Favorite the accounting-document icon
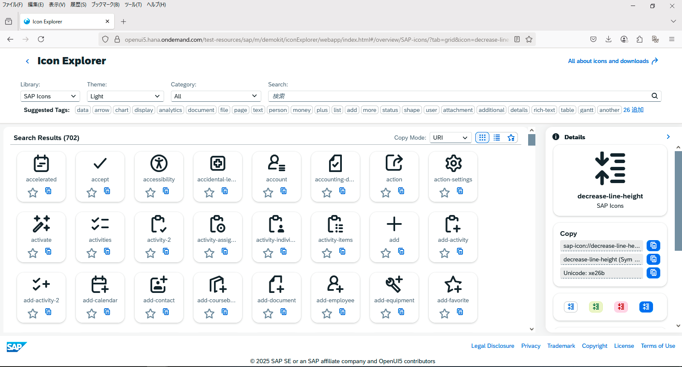This screenshot has width=682, height=367. [327, 193]
